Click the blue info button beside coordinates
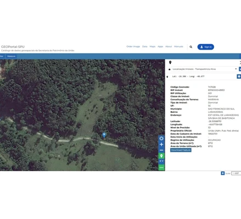The width and height of the screenshot is (241, 219). pos(239,76)
